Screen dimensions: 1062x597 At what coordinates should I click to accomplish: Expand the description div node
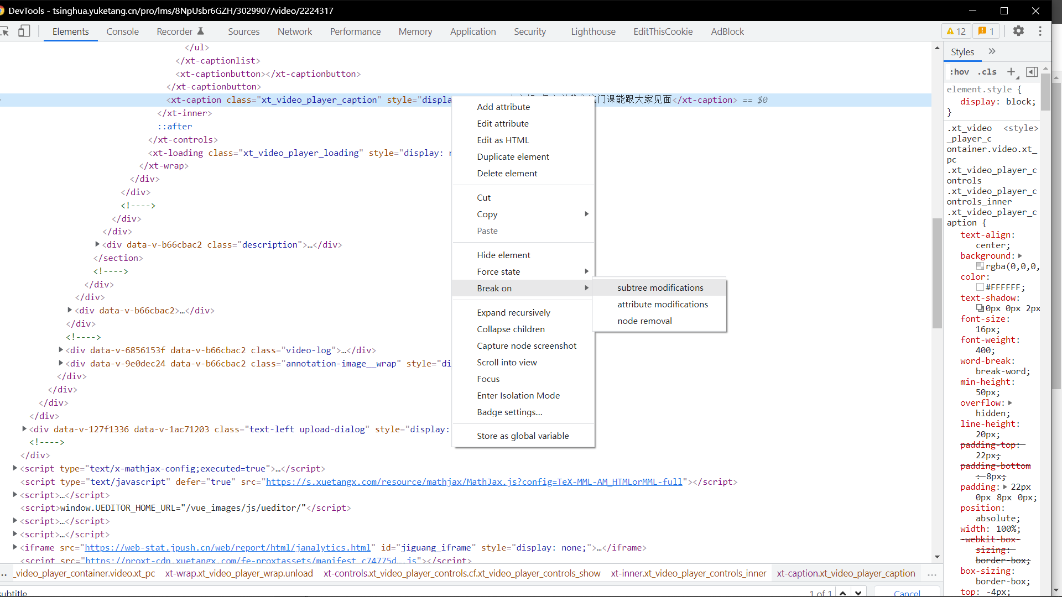97,244
